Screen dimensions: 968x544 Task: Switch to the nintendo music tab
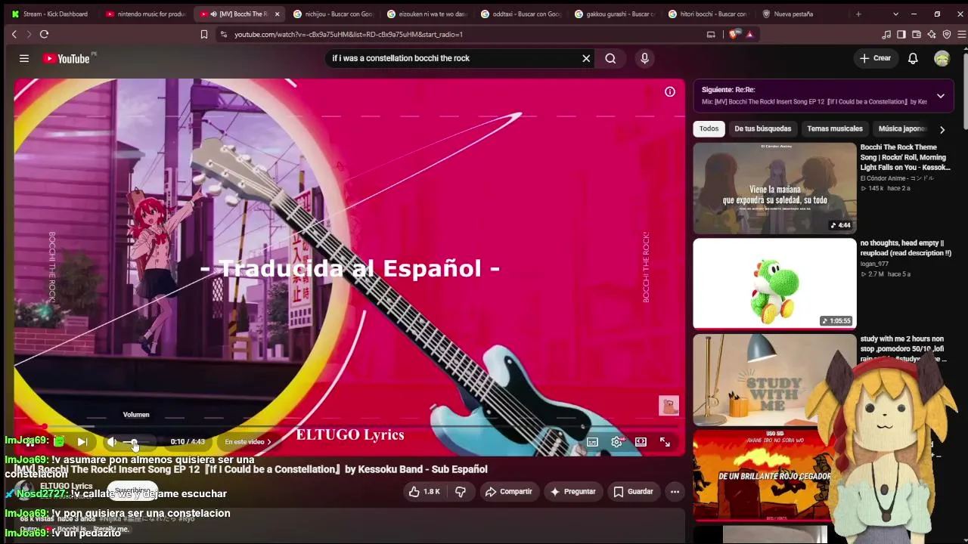(146, 14)
